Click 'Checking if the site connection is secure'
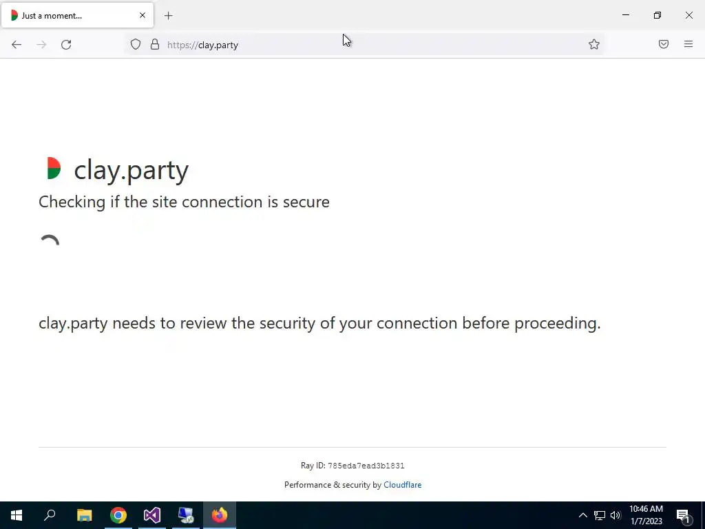The image size is (705, 529). pos(184,202)
